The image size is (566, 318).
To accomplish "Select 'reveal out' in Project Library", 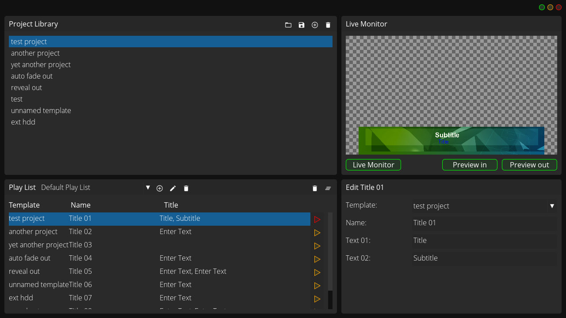I will (x=171, y=87).
